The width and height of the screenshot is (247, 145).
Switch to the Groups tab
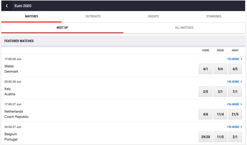(153, 16)
